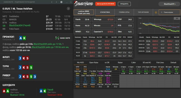The width and height of the screenshot is (181, 98).
Task: Go to next hand arrow in Hand2Note
Action: click(56, 2)
